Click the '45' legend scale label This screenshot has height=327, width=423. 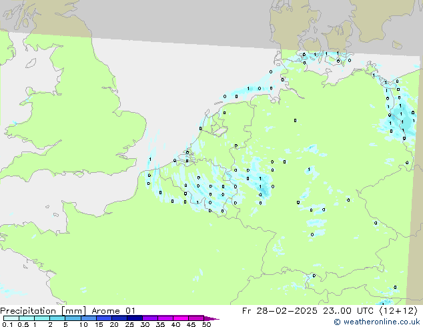(x=191, y=324)
